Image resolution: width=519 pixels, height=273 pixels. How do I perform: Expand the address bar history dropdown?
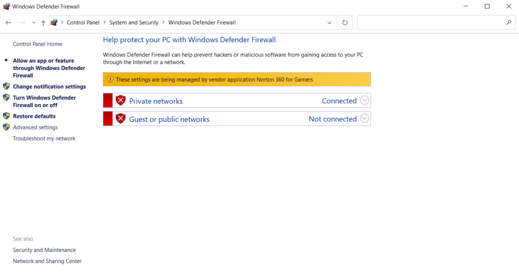329,22
